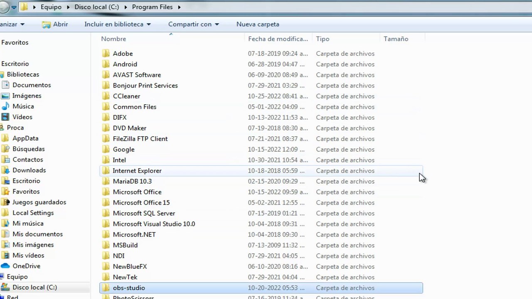Expand arrow after Disco local (C:) breadcrumb
The image size is (532, 299).
pos(126,7)
